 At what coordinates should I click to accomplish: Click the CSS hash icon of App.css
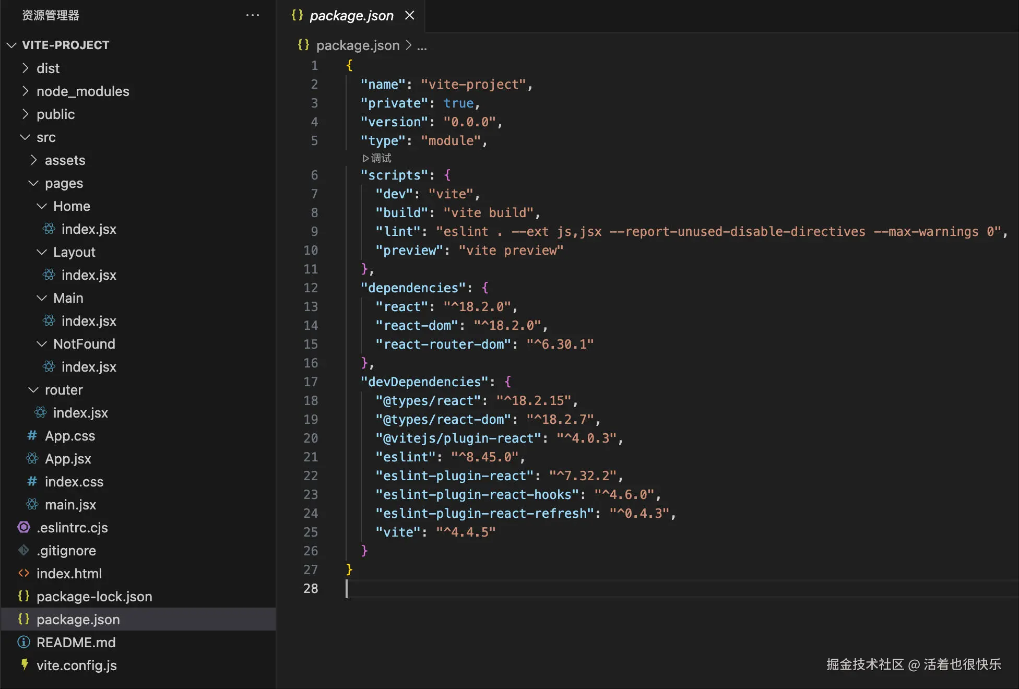(x=32, y=435)
